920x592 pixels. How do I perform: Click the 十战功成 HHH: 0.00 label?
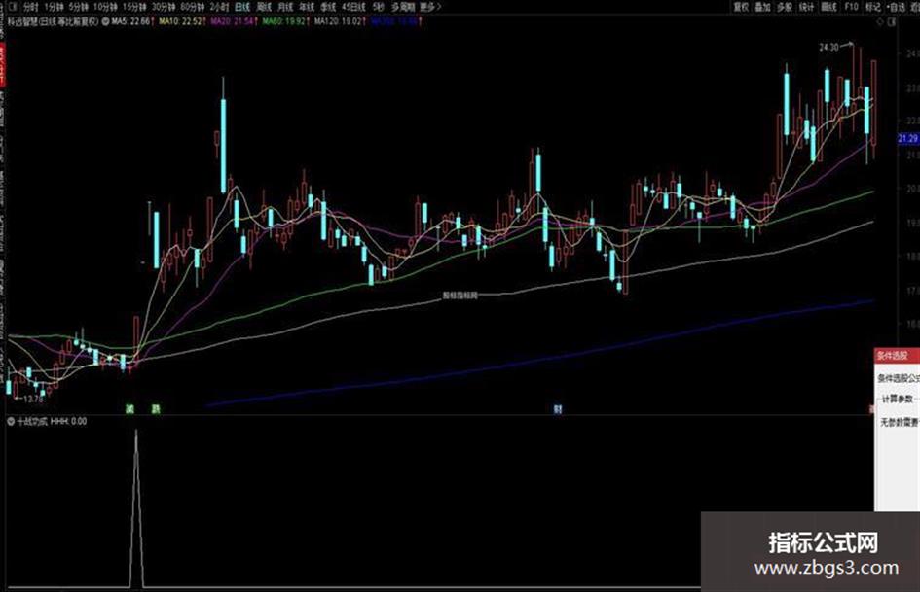pyautogui.click(x=52, y=421)
